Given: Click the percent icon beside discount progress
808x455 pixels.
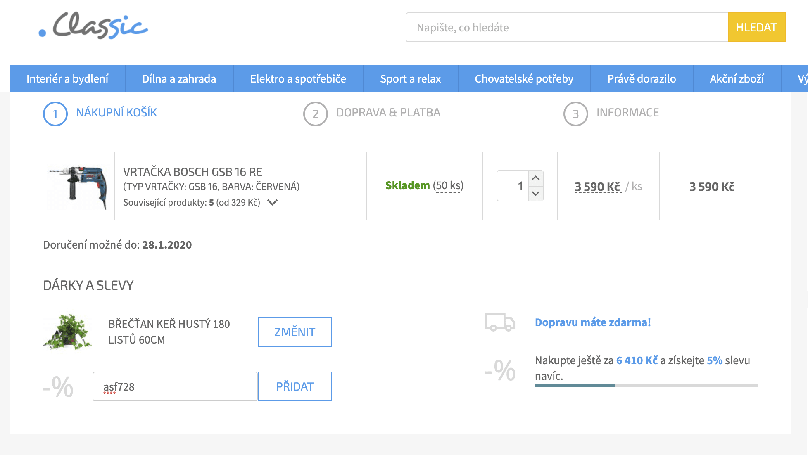Looking at the screenshot, I should [x=500, y=370].
